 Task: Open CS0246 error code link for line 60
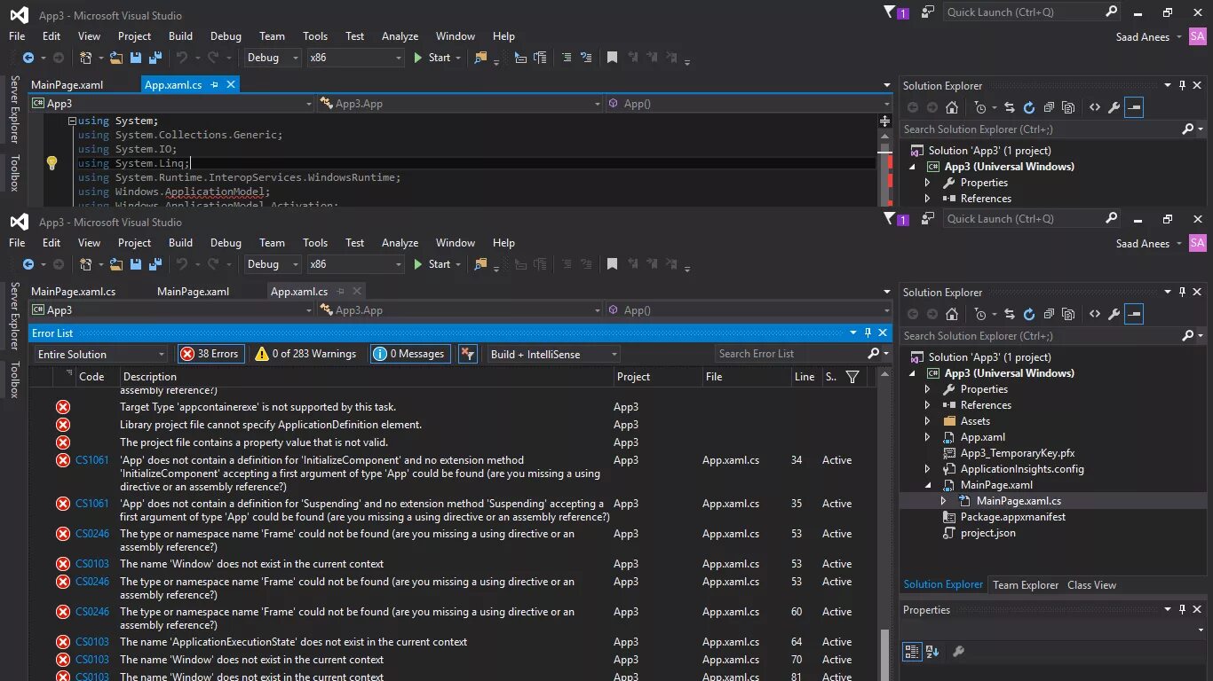tap(92, 612)
